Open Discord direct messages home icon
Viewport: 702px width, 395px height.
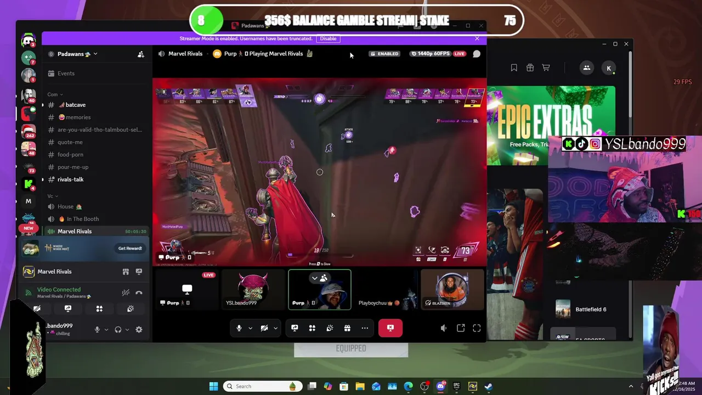(x=29, y=40)
